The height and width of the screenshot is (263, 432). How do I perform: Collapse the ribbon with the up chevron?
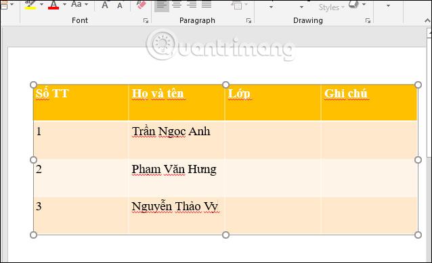(427, 21)
